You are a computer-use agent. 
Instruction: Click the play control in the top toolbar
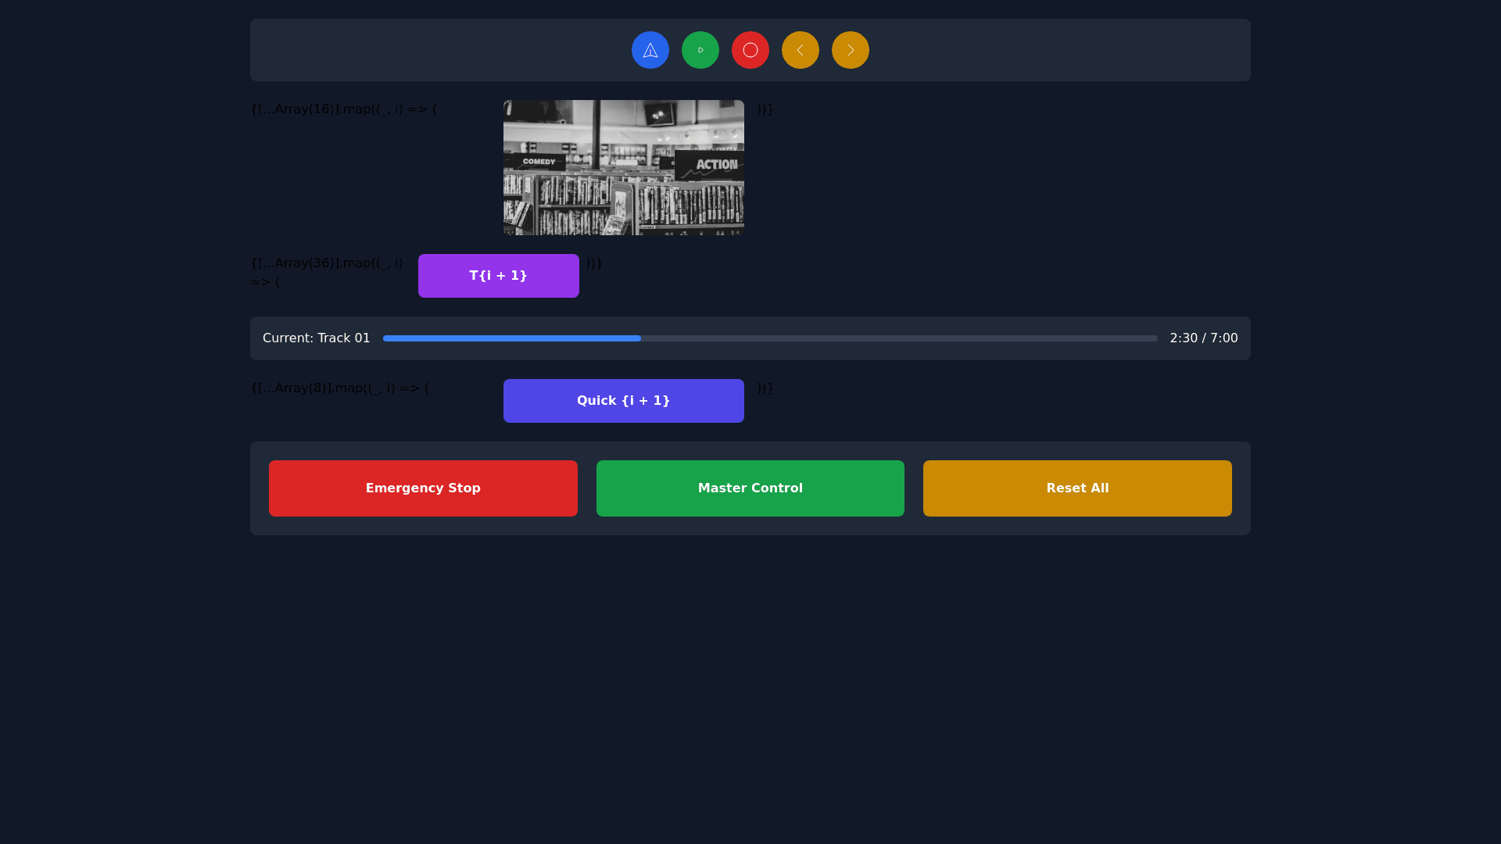coord(700,49)
